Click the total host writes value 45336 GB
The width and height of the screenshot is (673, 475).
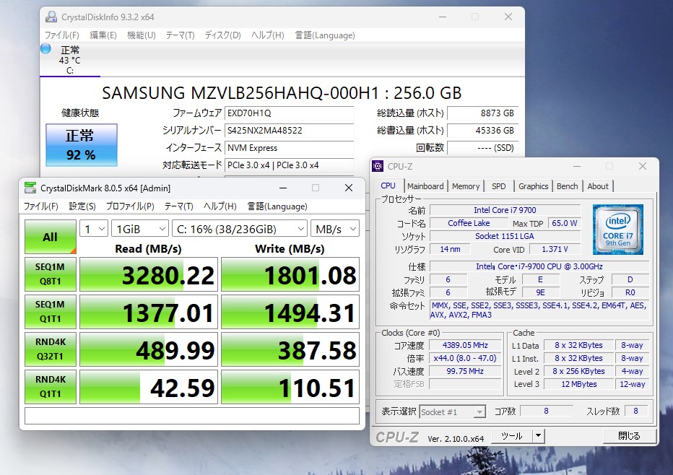click(482, 131)
